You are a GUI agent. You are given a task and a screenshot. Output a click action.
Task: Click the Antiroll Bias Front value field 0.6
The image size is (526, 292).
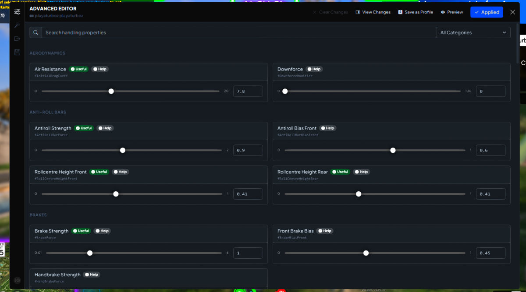click(490, 150)
